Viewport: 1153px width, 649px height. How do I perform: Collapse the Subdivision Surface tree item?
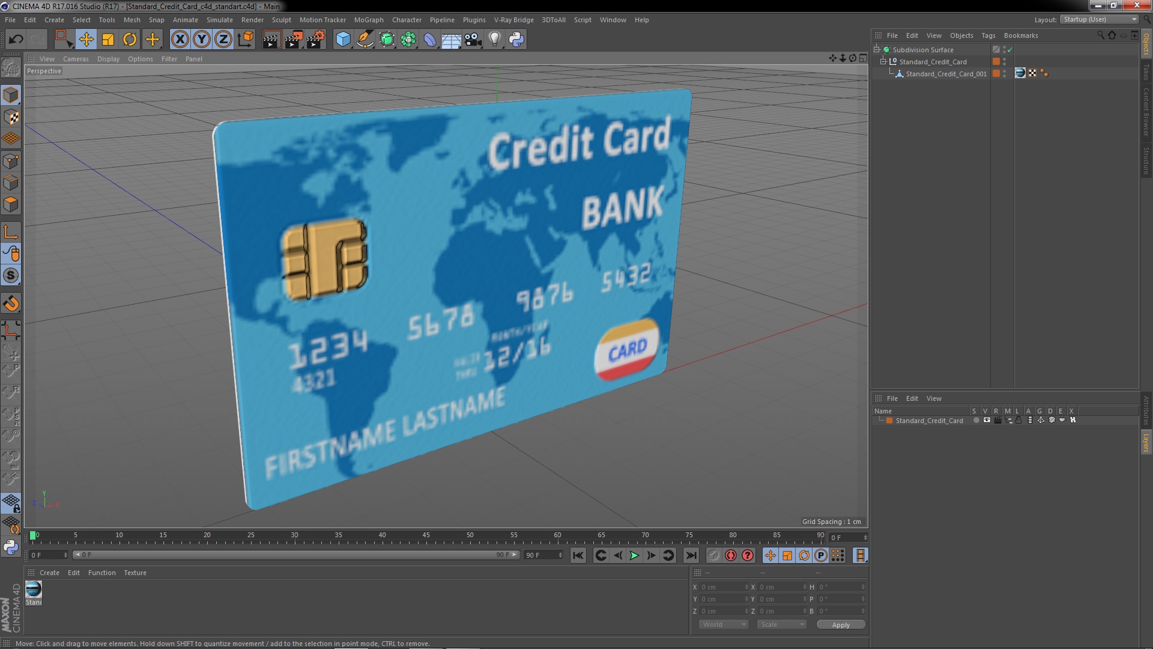tap(877, 50)
